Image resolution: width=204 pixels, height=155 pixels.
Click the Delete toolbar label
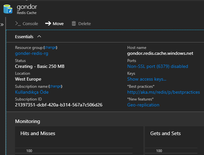tap(85, 24)
